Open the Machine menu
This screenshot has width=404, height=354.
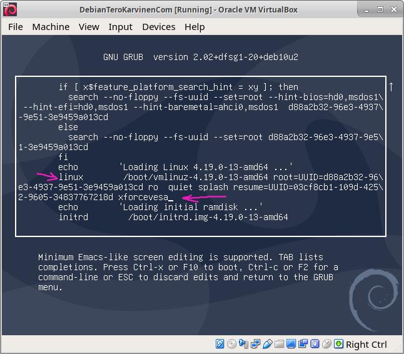pos(51,26)
